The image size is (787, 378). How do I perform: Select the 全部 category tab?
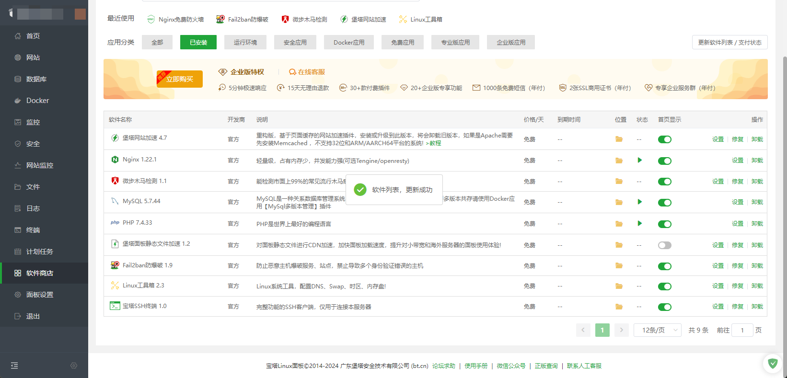(x=157, y=42)
